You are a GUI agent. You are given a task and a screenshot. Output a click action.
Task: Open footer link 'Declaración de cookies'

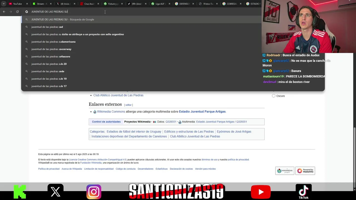point(181,169)
